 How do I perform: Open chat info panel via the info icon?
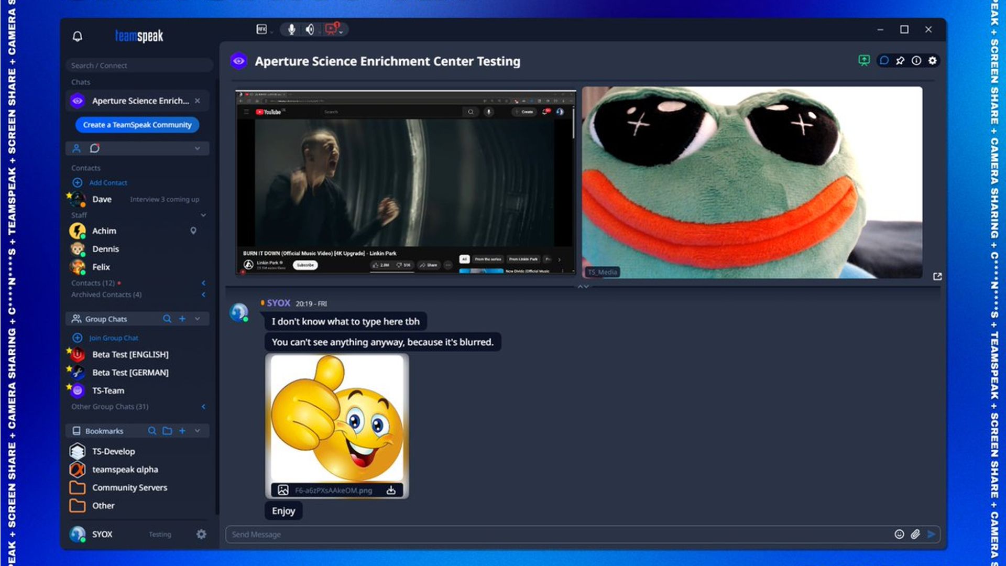click(x=916, y=61)
